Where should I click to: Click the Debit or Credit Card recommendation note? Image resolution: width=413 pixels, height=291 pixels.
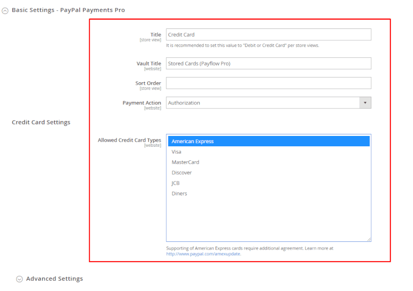tap(243, 45)
